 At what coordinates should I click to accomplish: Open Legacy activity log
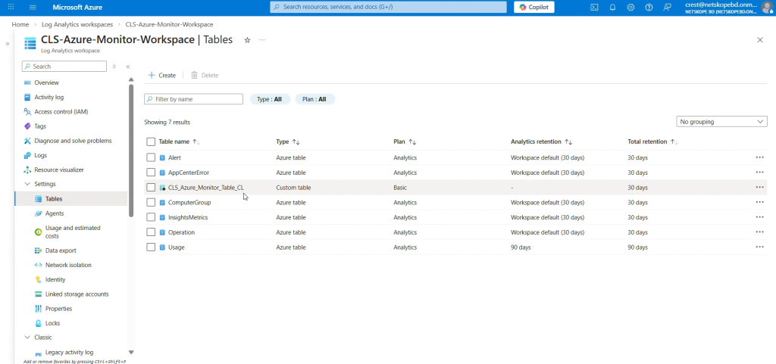pos(69,352)
